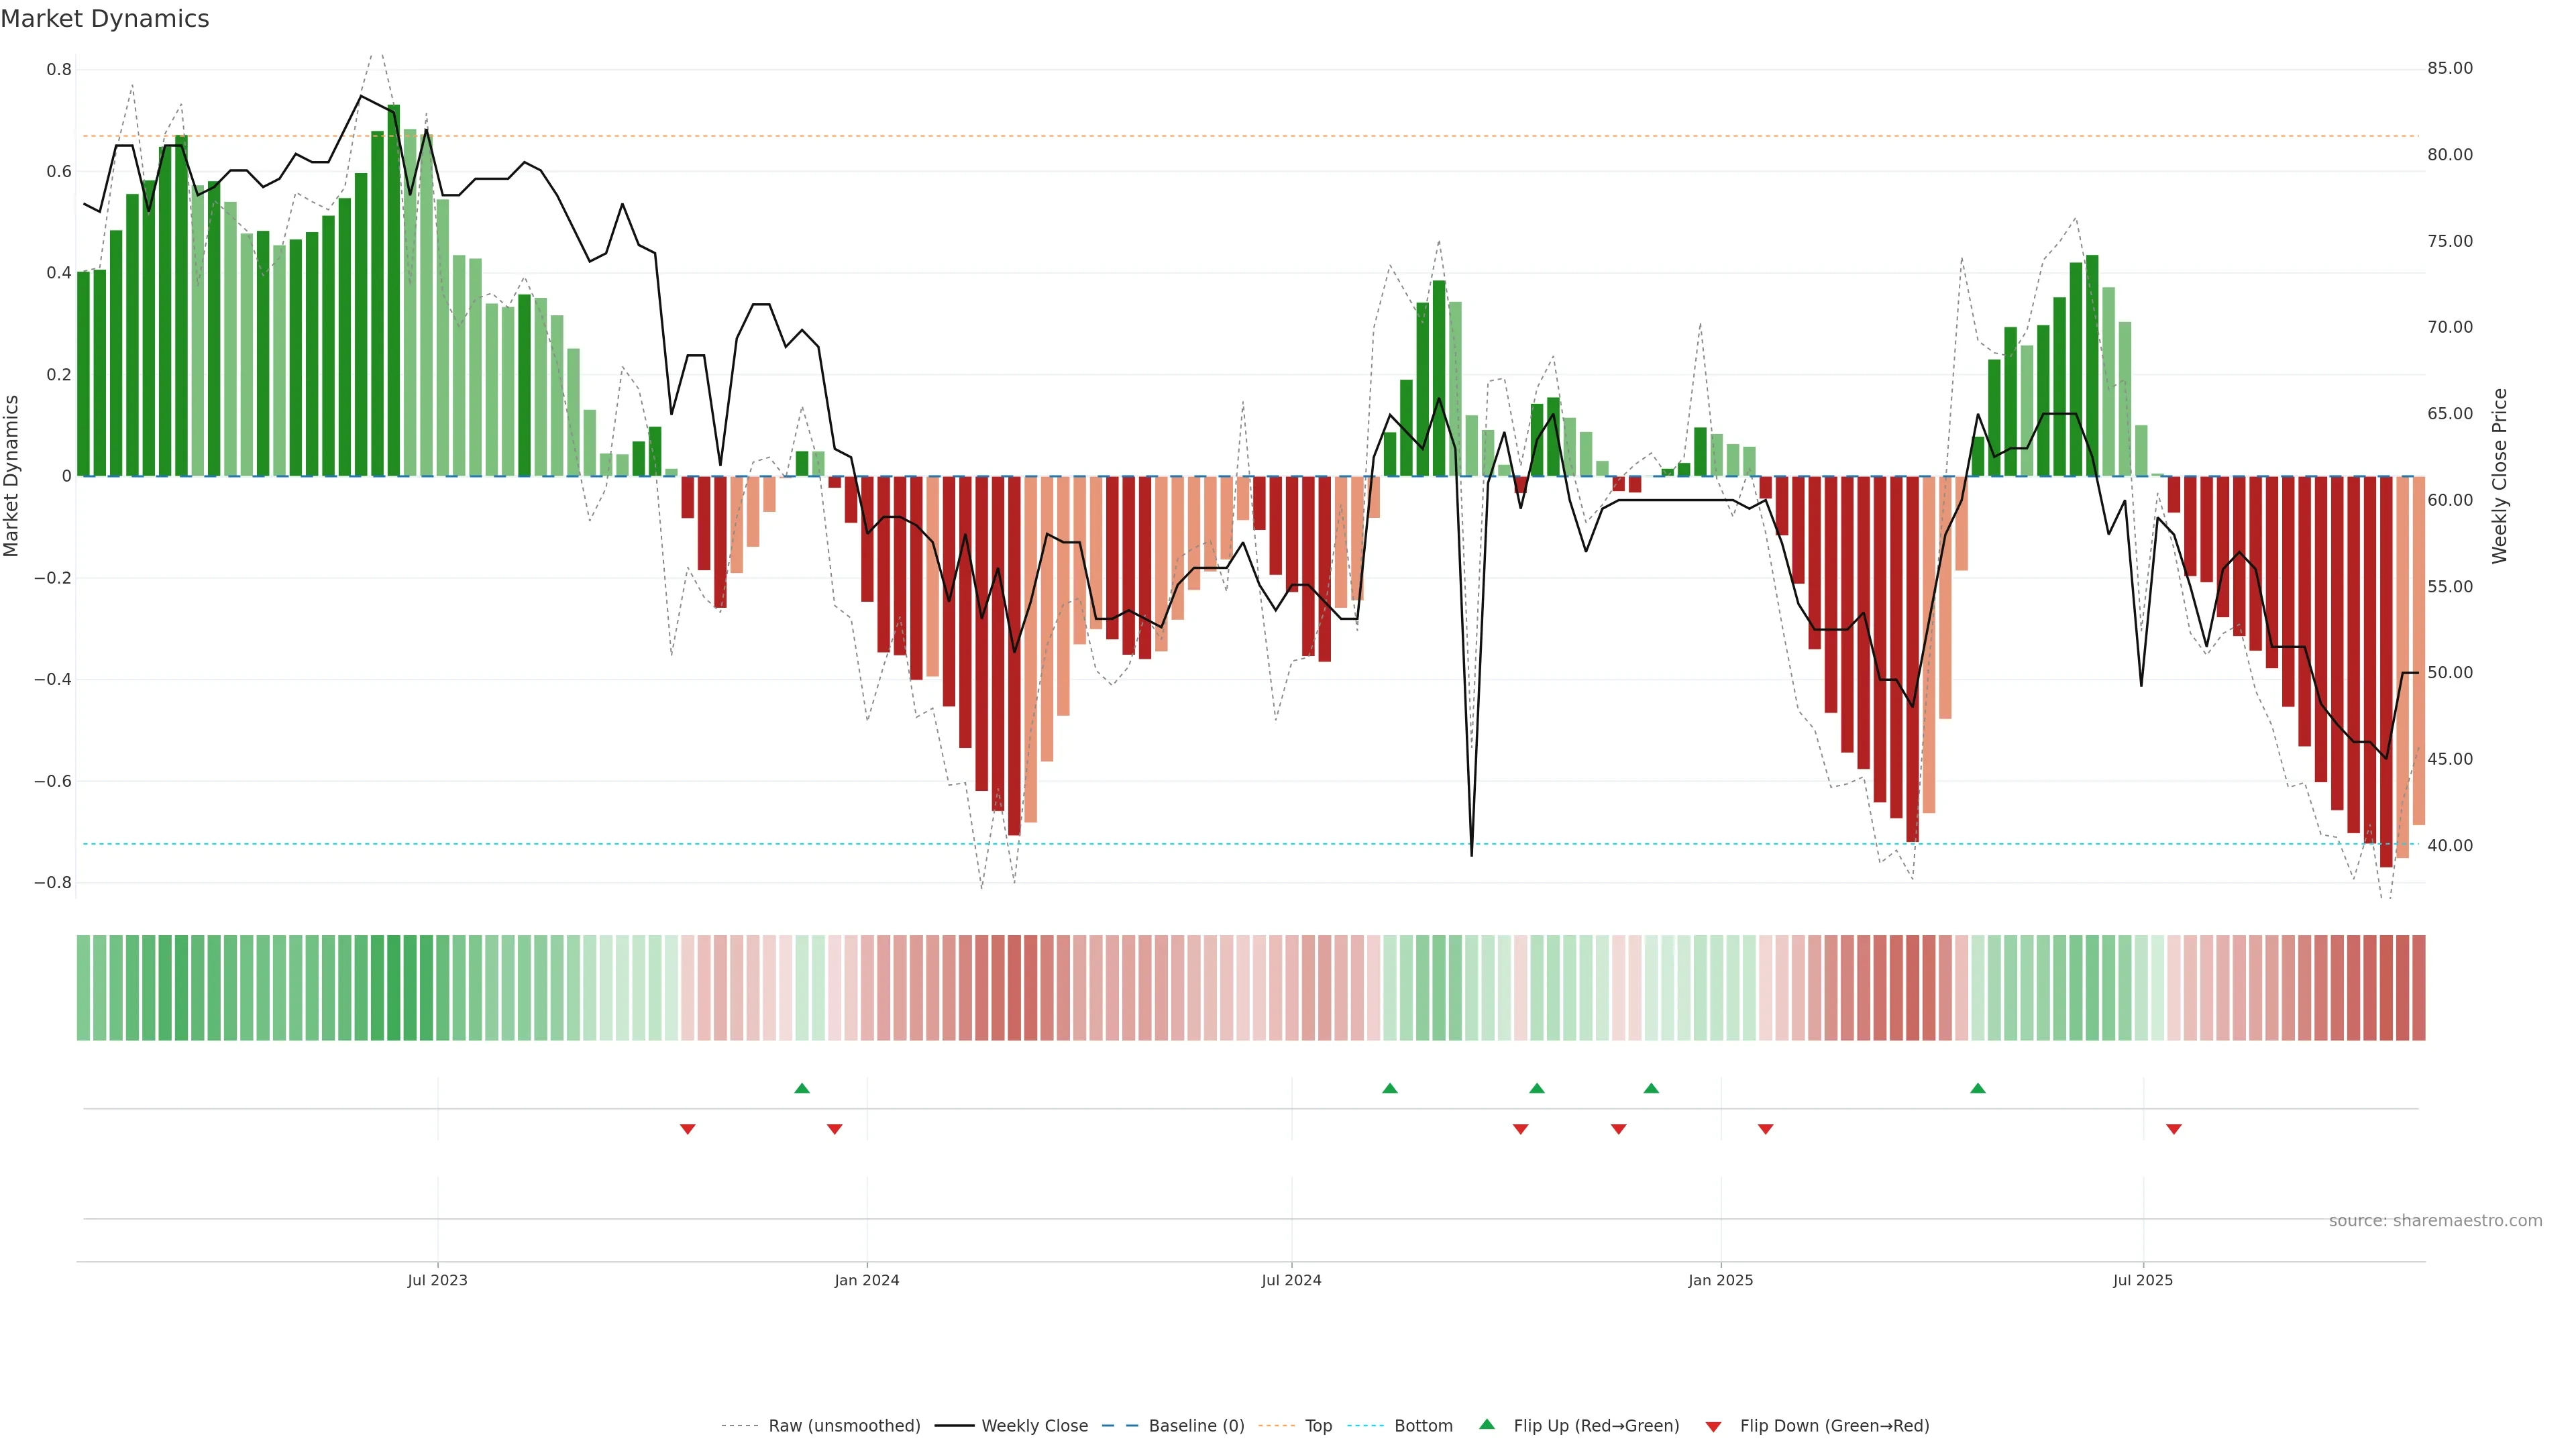Toggle the Weekly Close legend entry
The image size is (2576, 1449).
pos(1034,1426)
